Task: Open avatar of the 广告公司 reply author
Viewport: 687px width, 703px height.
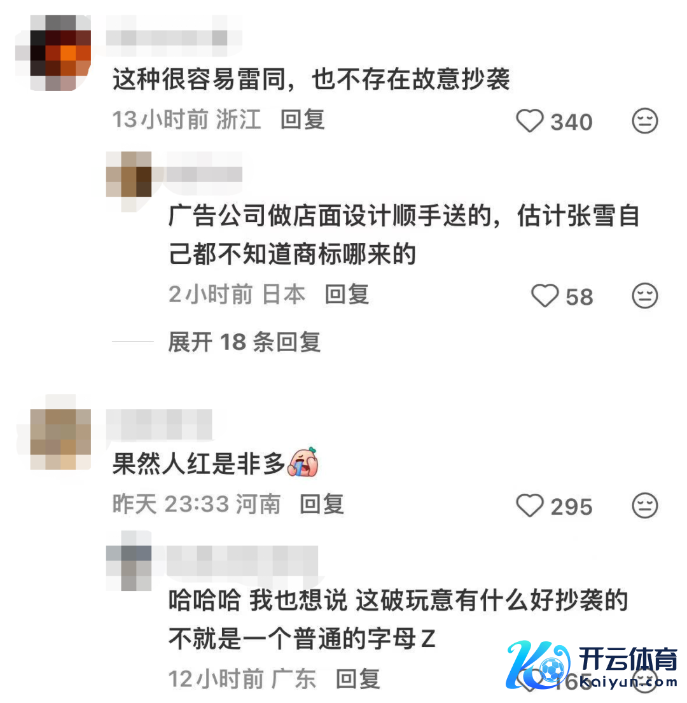Action: [128, 174]
